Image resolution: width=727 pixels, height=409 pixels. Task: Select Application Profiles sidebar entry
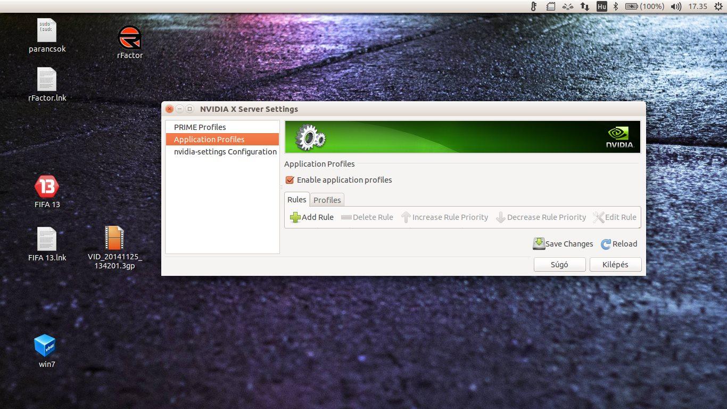(222, 140)
